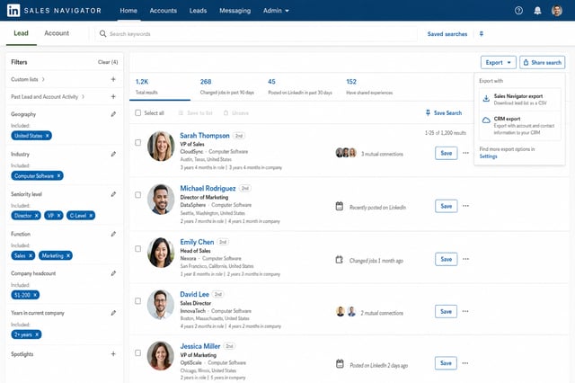Edit Industry filter with pencil icon
Screen dimensions: 575x383
(113, 154)
